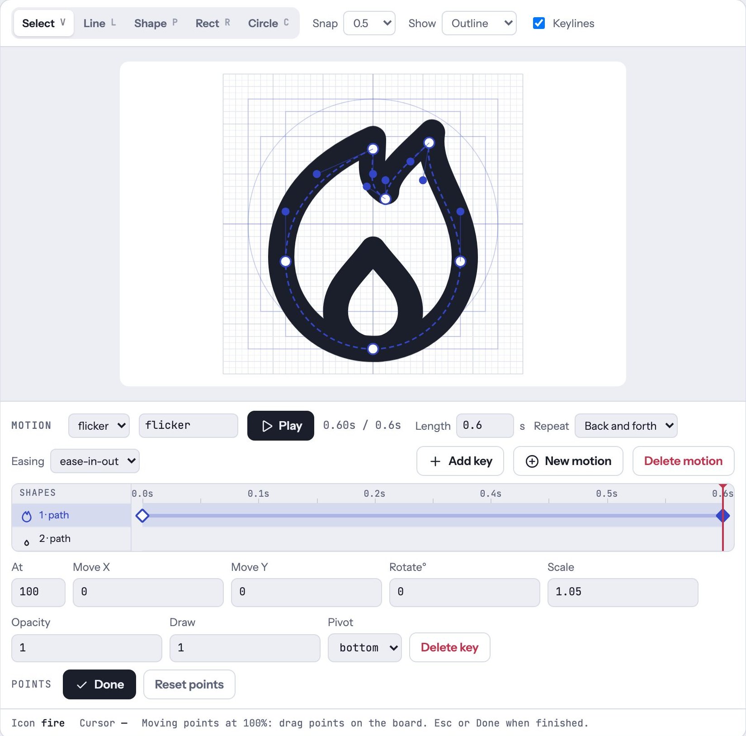746x736 pixels.
Task: Click the Length input field
Action: (x=485, y=426)
